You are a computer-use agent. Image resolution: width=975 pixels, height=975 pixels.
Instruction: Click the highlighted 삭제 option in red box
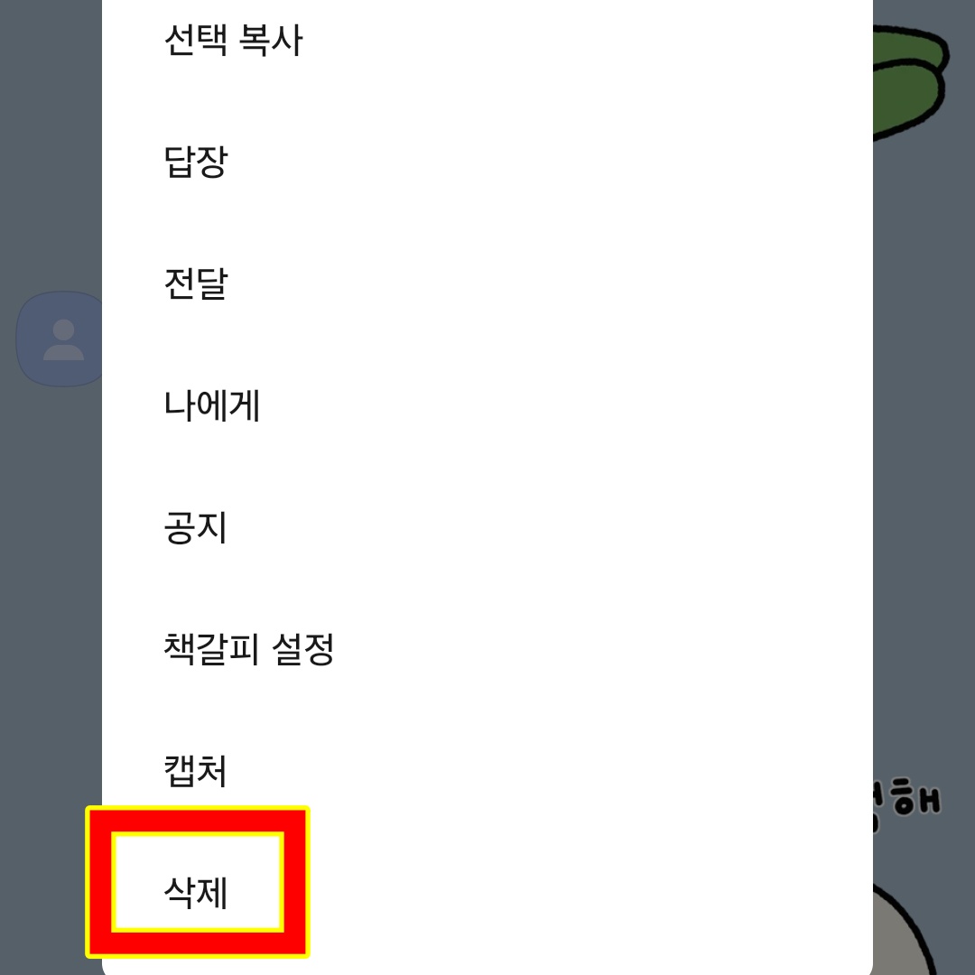pyautogui.click(x=198, y=882)
